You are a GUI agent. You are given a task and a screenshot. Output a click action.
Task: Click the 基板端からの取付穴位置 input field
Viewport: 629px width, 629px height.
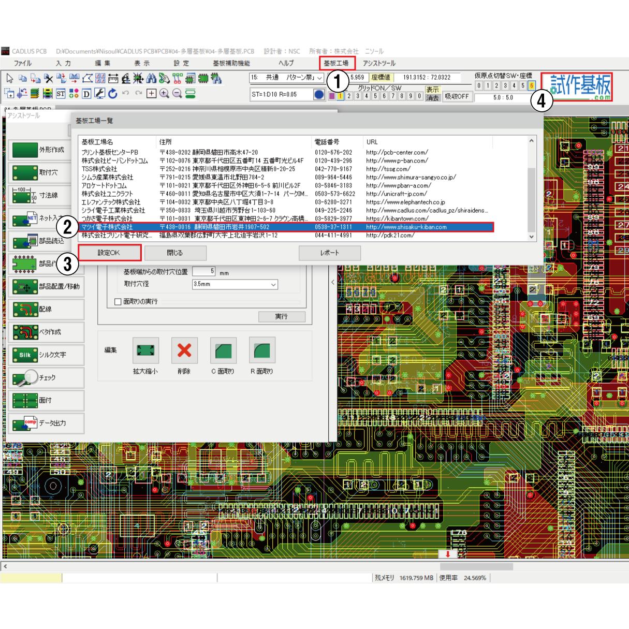204,271
